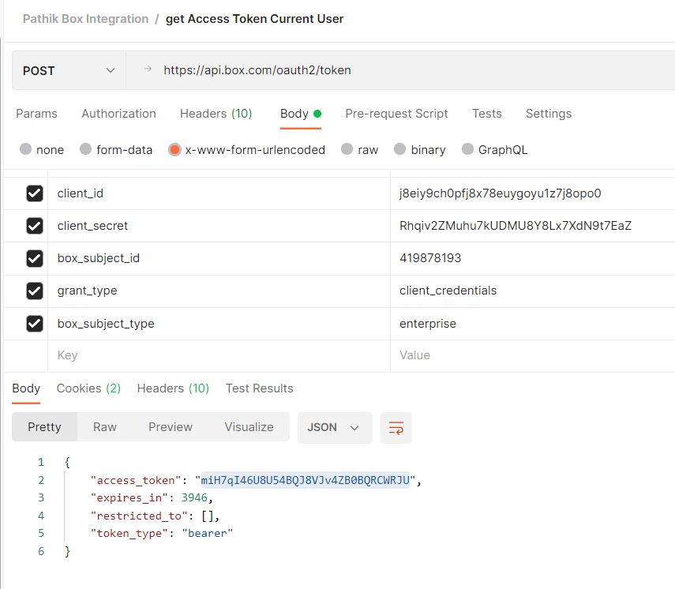Image resolution: width=675 pixels, height=589 pixels.
Task: Click the "restricted_to" key in response
Action: pyautogui.click(x=139, y=516)
